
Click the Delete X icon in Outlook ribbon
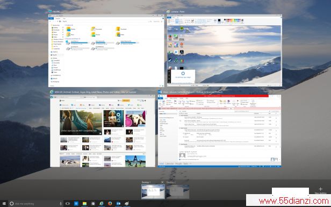coord(175,102)
